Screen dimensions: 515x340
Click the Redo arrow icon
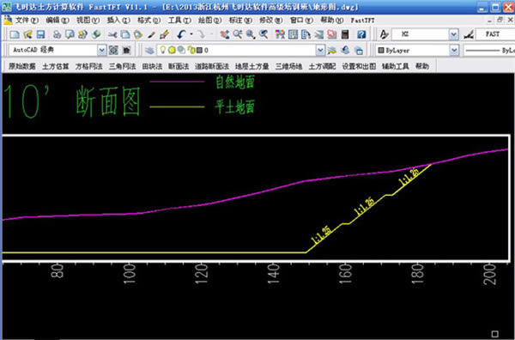[x=201, y=34]
